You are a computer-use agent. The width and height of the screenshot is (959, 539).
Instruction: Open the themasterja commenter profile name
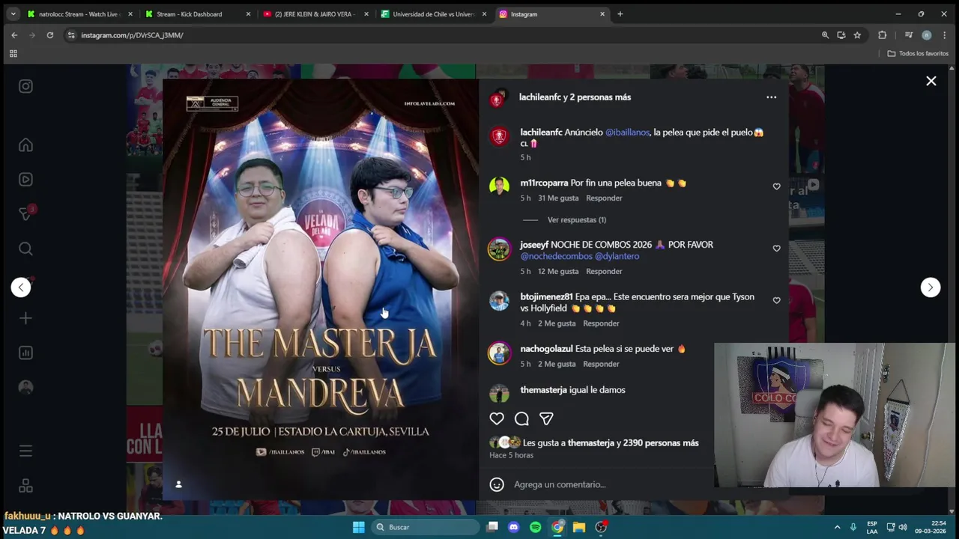pos(543,390)
